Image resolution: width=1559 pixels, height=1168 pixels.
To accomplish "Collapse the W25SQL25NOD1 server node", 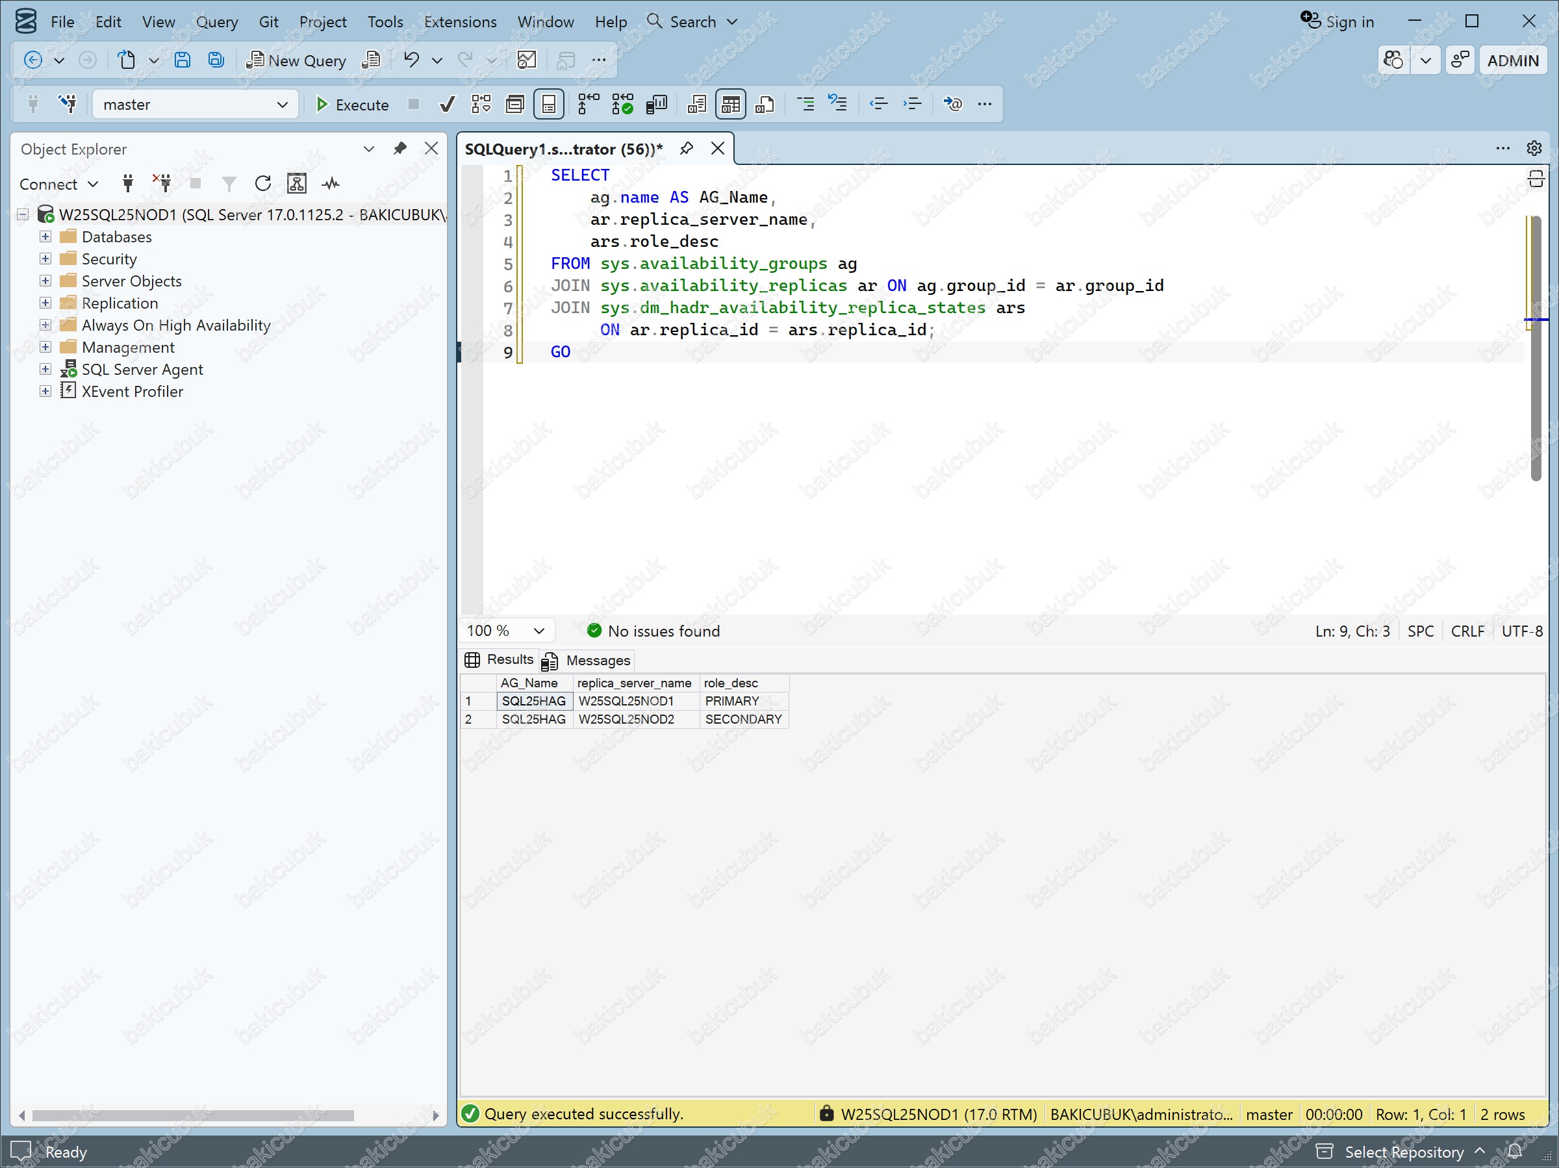I will pyautogui.click(x=23, y=214).
